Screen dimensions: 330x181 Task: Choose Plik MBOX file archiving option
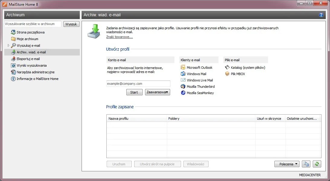click(238, 74)
